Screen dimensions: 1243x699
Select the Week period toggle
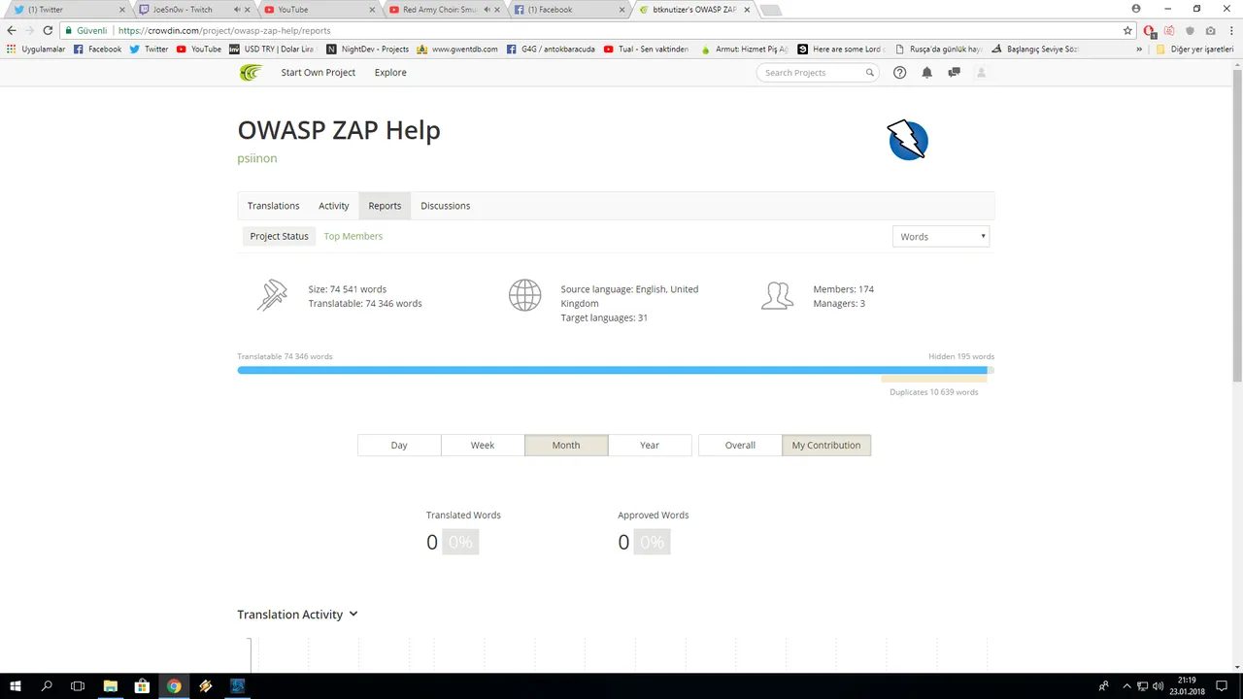click(x=483, y=445)
